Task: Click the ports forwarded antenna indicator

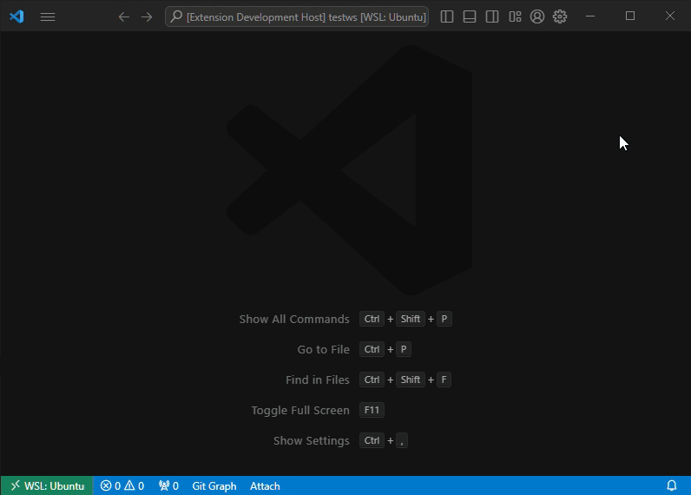Action: coord(168,485)
